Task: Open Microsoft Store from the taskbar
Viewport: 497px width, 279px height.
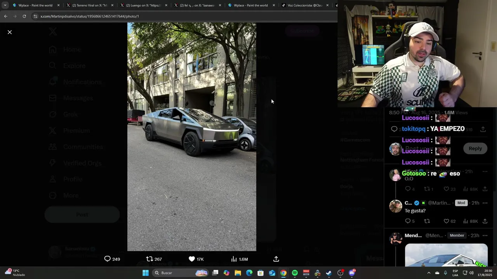Action: coord(261,273)
